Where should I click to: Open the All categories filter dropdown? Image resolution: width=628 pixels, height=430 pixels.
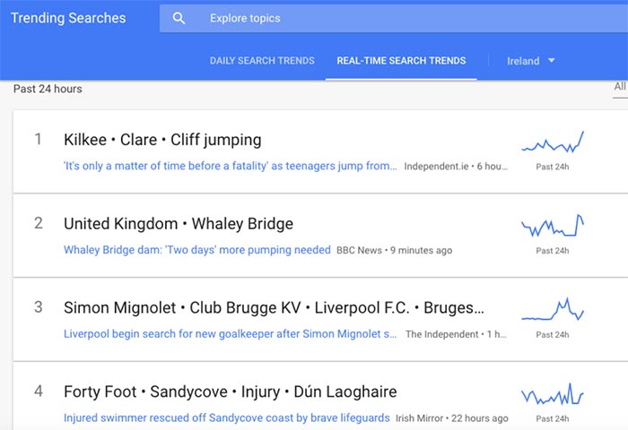[620, 86]
